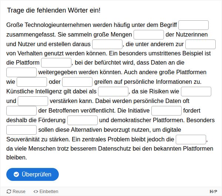222x196 pixels.
Task: Click the blank between "wie" and "oder"
Action: [x=32, y=82]
